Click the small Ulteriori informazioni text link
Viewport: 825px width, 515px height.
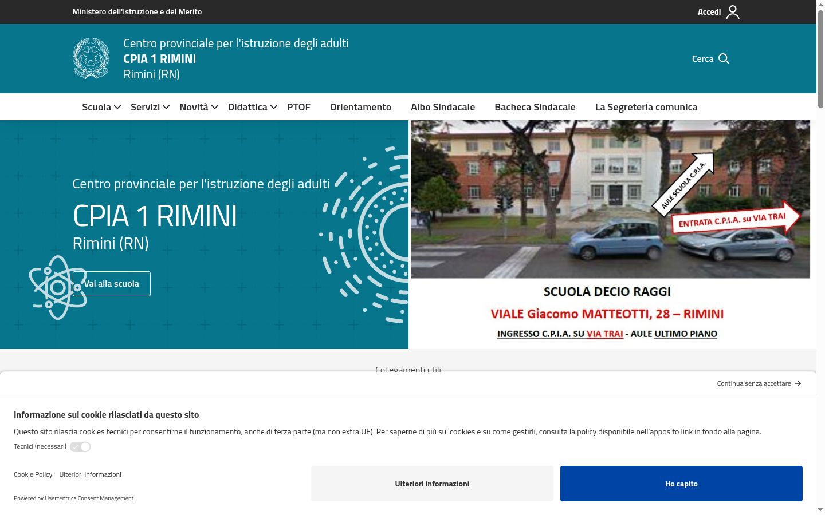(x=90, y=474)
